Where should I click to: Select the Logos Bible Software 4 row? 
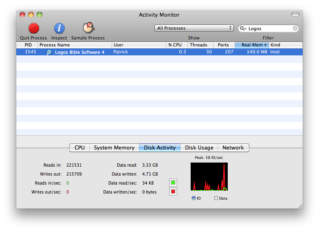[160, 52]
